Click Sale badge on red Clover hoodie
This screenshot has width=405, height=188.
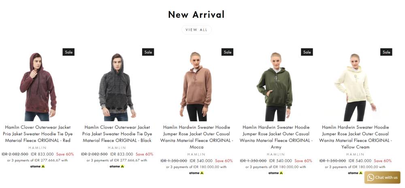click(x=68, y=52)
